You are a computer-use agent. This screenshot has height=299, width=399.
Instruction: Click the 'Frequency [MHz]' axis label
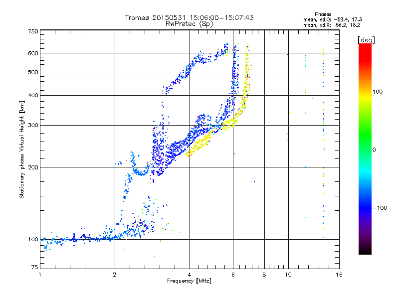(189, 281)
